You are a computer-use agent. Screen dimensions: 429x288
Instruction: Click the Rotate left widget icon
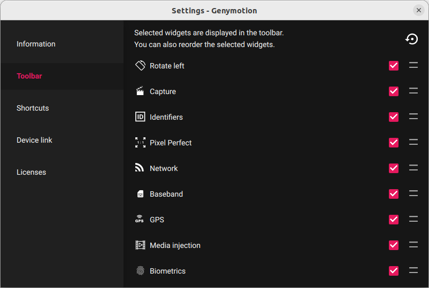click(140, 66)
